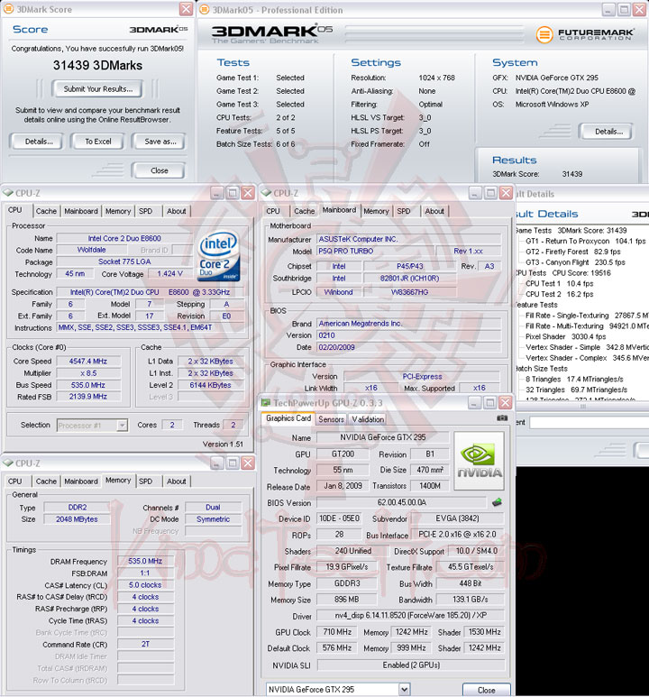
Task: Select GT3 - Canyon Flight result row
Action: [x=575, y=262]
